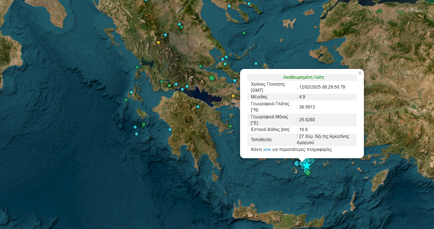Click the yellow marker beside the popup's left edge
This screenshot has width=434, height=229.
[x=234, y=96]
